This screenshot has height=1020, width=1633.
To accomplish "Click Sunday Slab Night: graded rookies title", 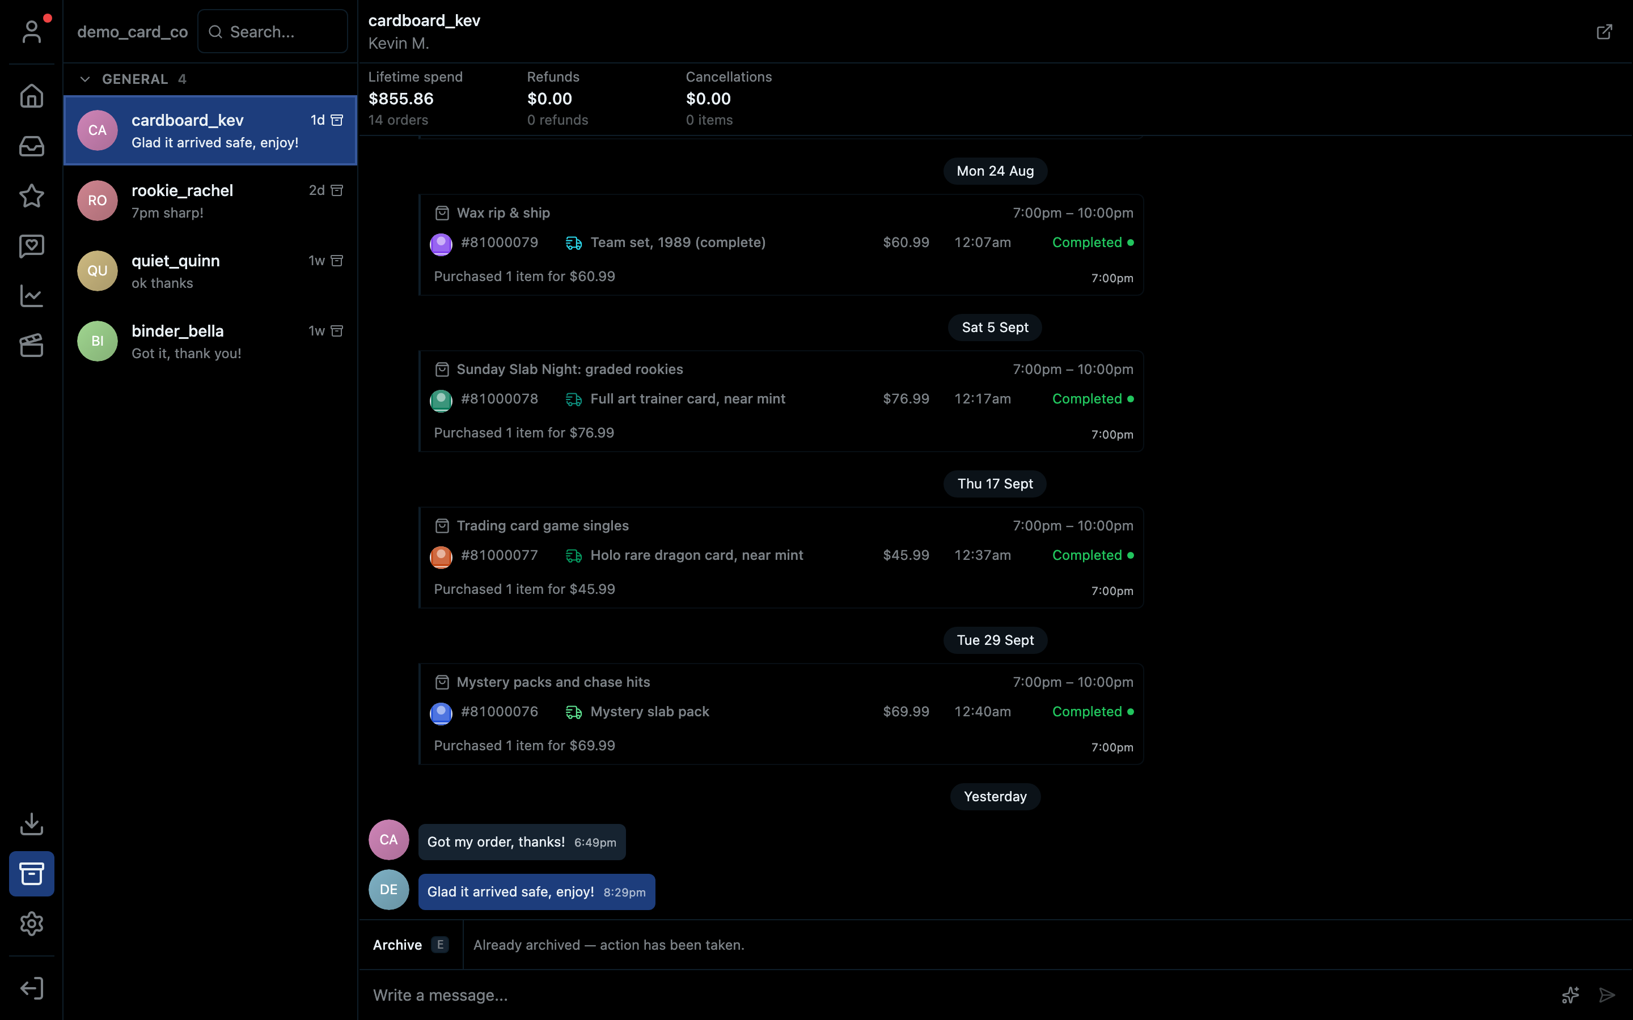I will 569,369.
